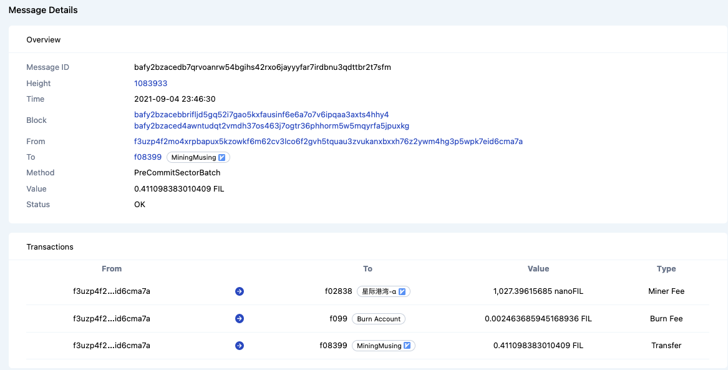Click the Type column header
The image size is (728, 370).
point(666,269)
